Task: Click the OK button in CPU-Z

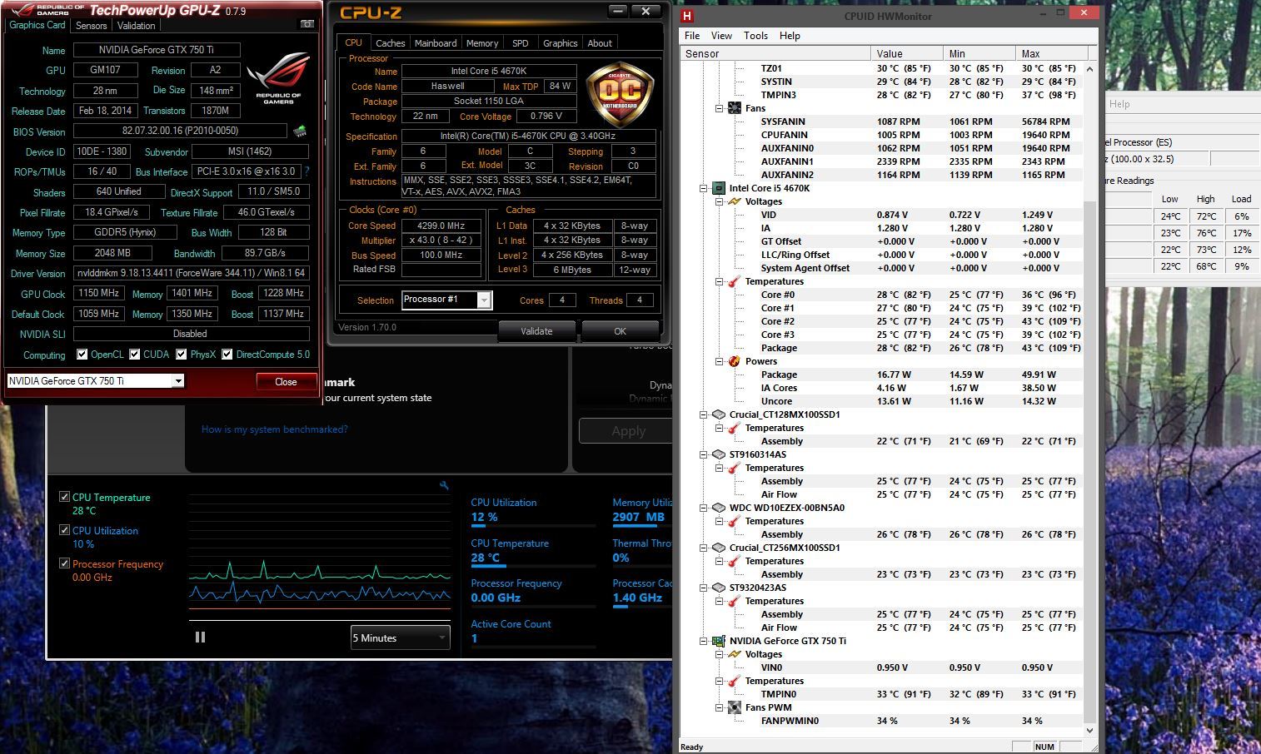Action: coord(620,331)
